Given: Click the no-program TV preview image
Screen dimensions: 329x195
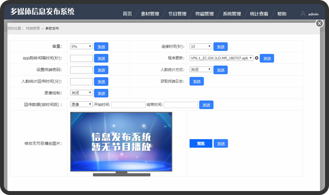Looking at the screenshot, I should pos(122,144).
